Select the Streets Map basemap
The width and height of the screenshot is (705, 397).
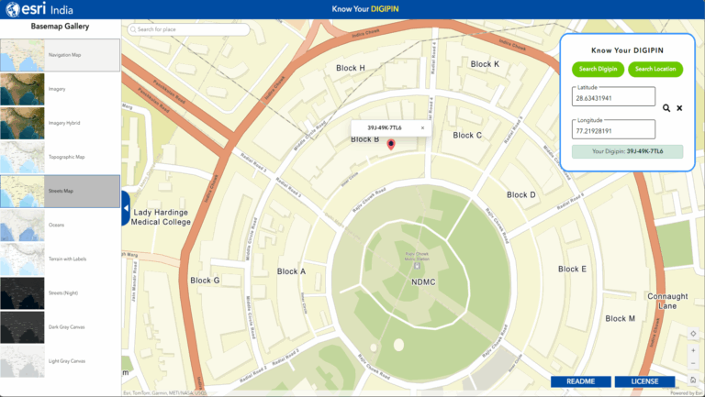coord(61,192)
